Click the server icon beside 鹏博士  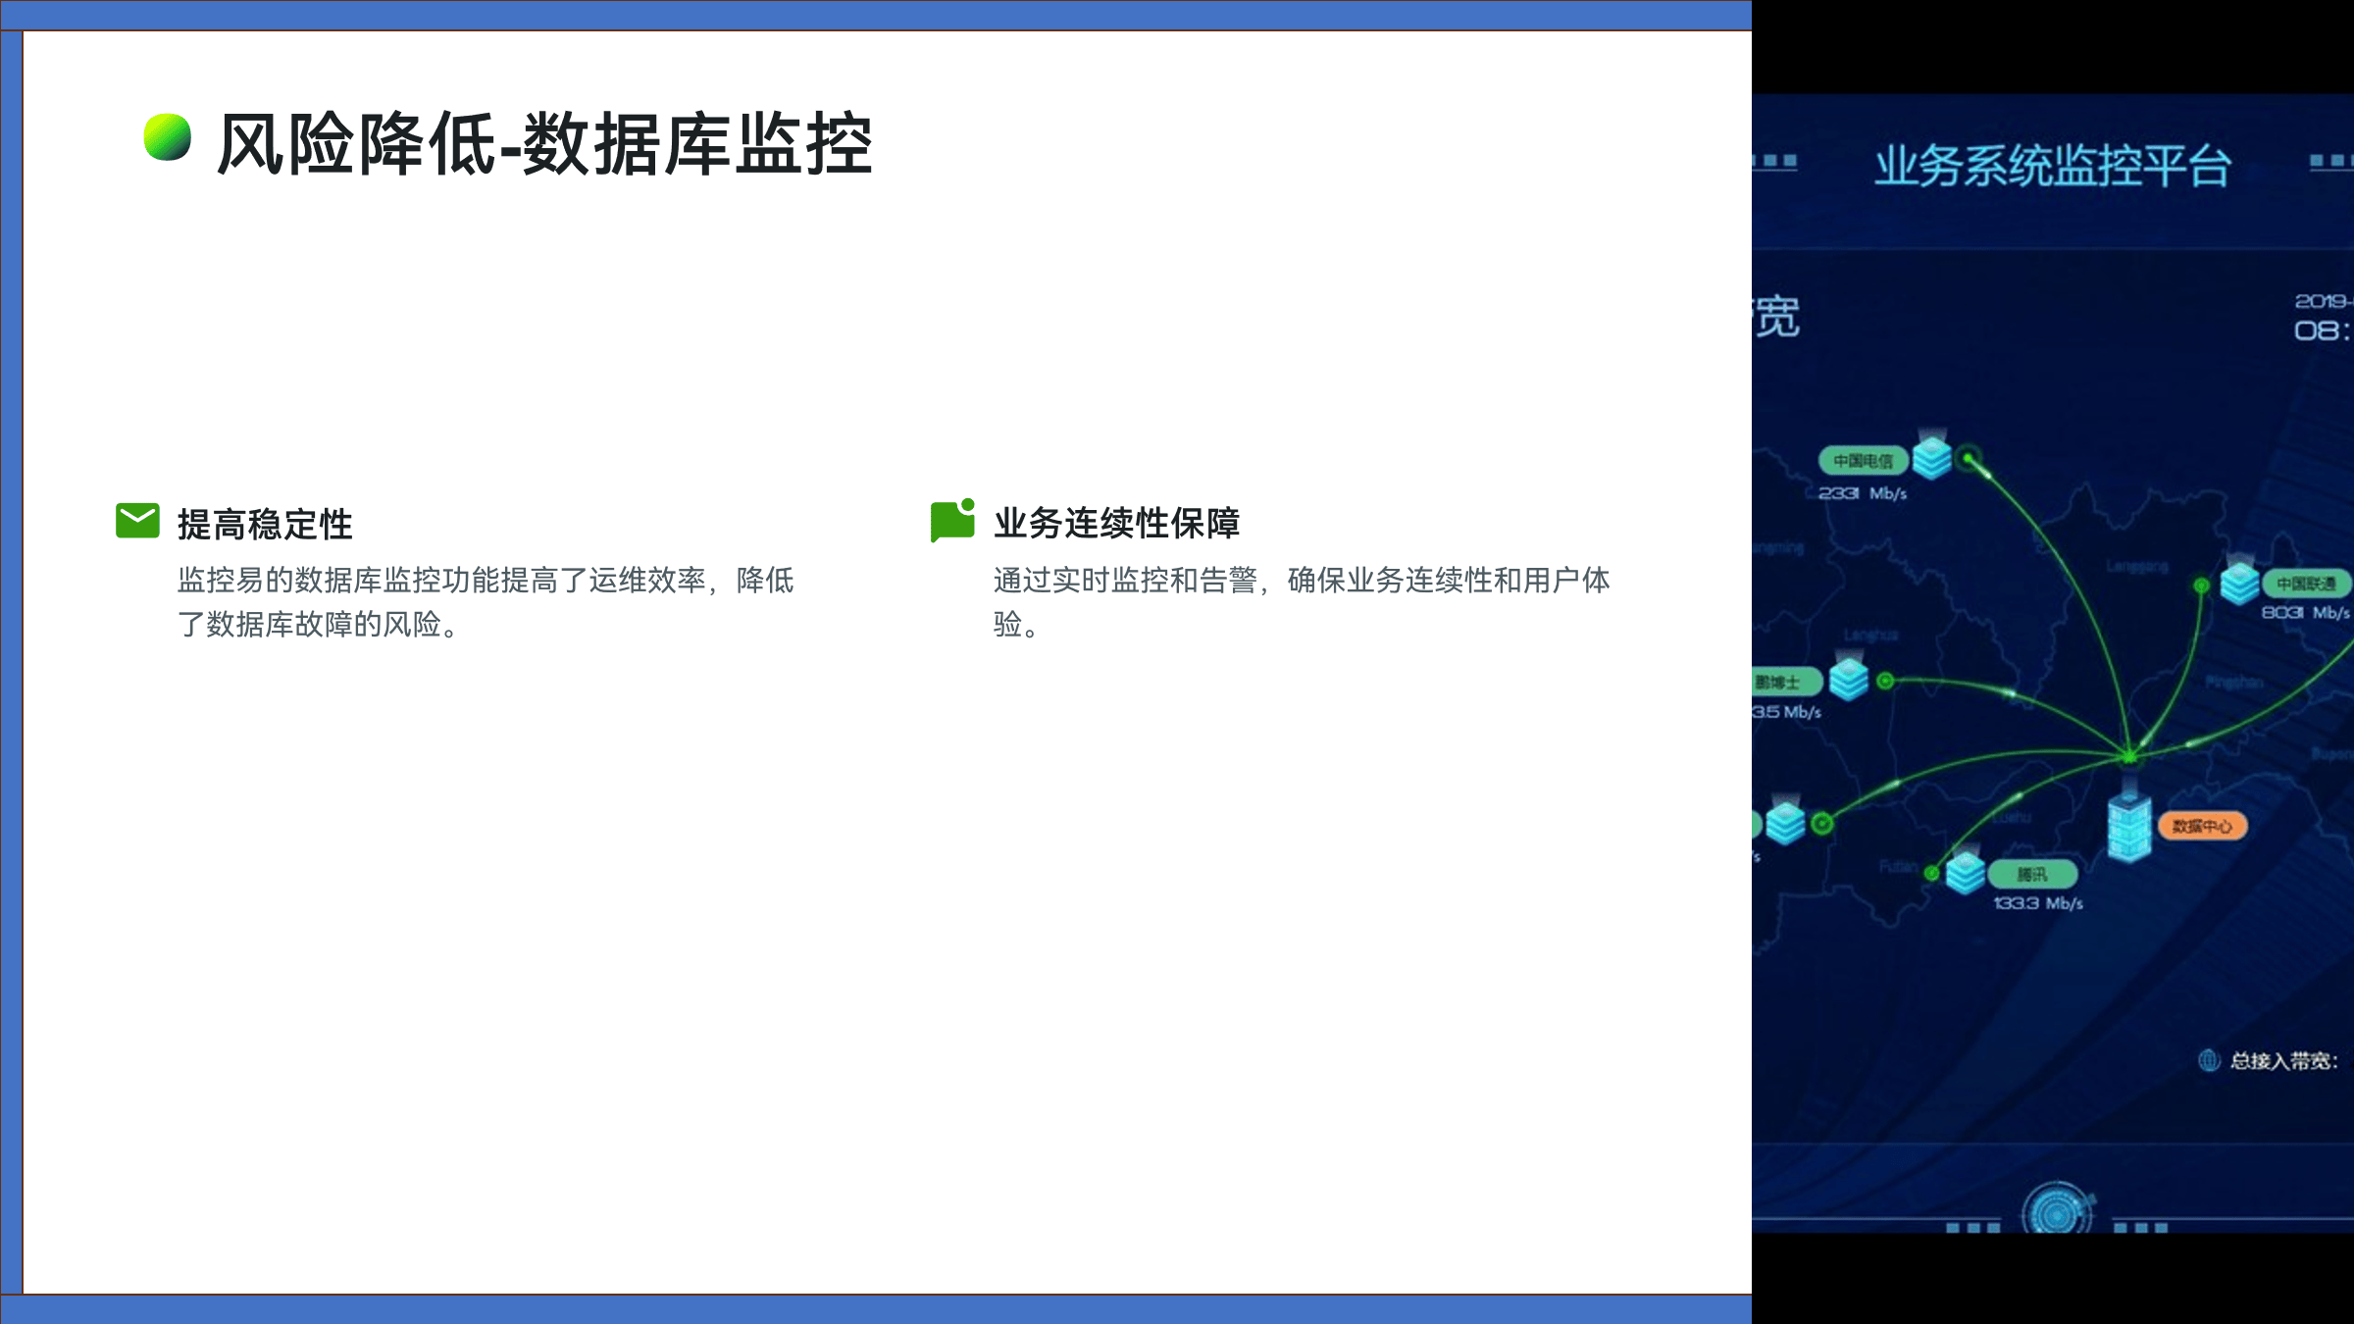pos(1849,680)
